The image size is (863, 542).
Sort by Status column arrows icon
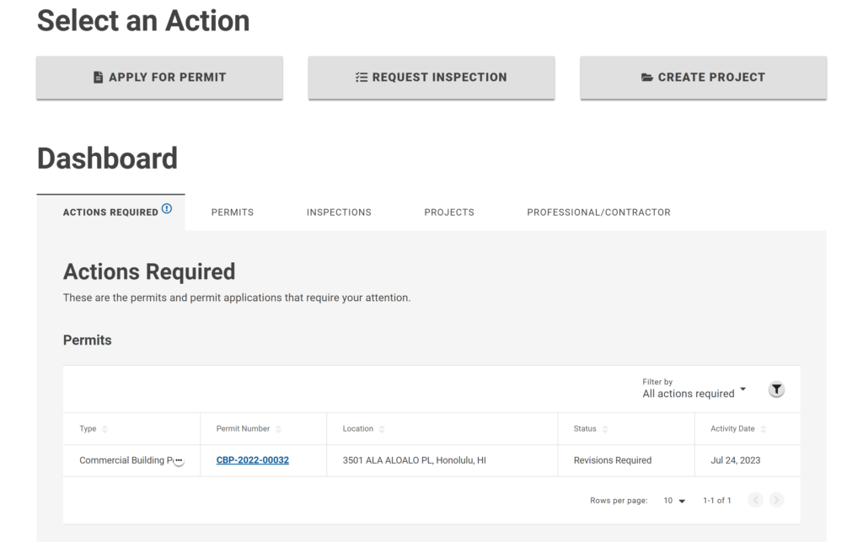(604, 429)
